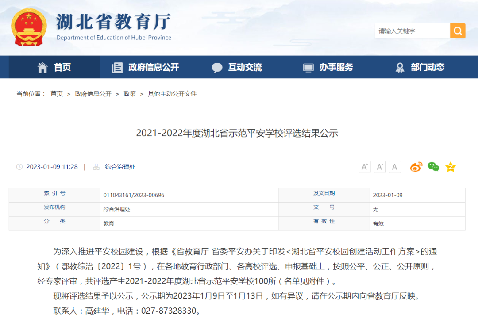Click the yellow QZone star icon

point(450,167)
